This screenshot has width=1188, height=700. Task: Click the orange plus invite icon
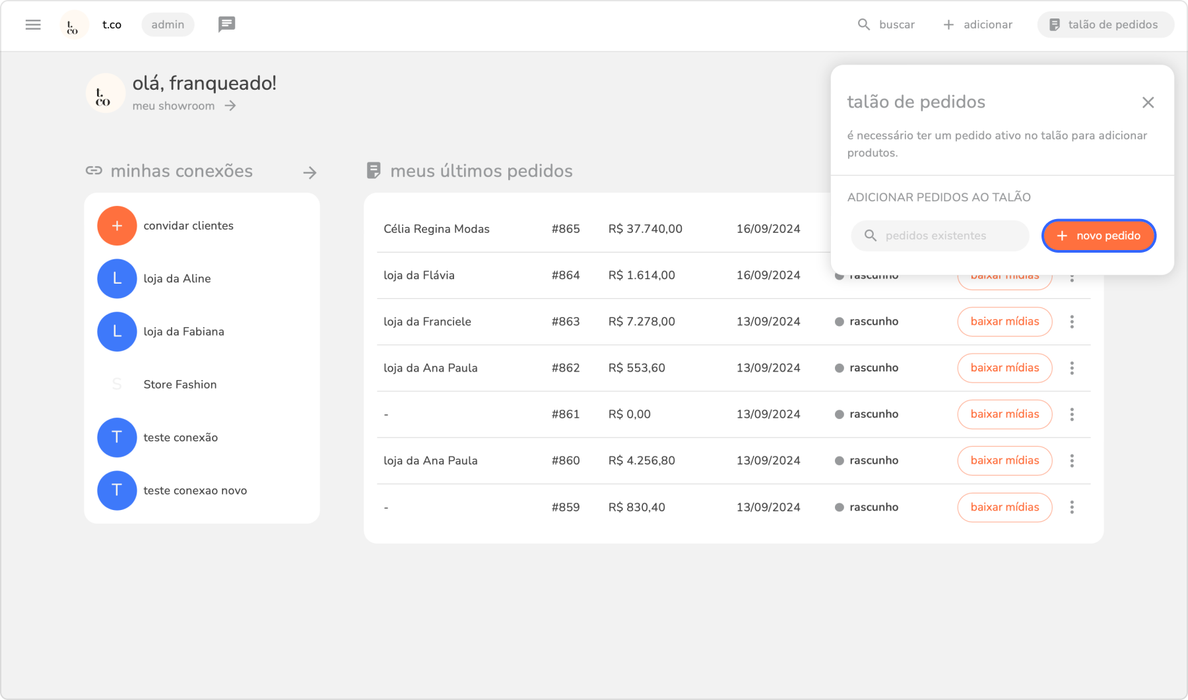pos(117,226)
